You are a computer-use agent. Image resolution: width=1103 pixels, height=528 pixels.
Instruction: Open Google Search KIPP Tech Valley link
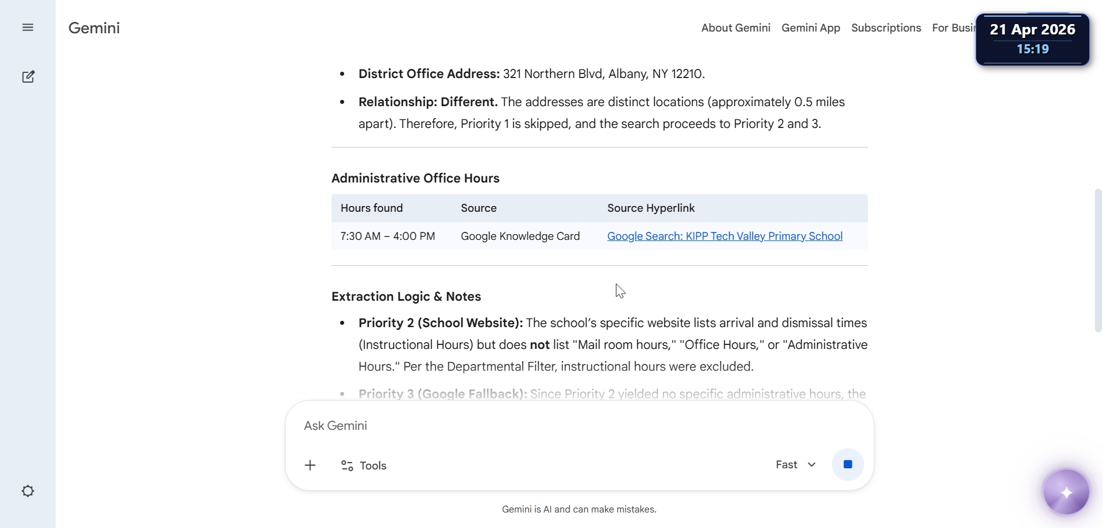(x=725, y=236)
